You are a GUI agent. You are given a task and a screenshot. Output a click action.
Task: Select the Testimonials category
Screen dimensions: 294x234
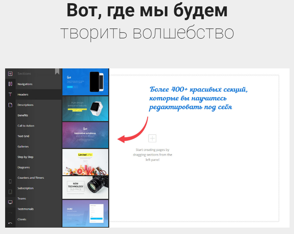click(26, 209)
